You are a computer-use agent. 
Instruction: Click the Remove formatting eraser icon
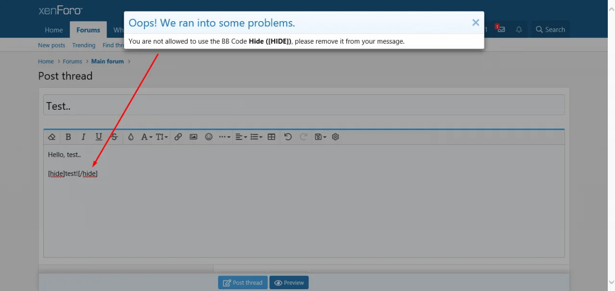[51, 137]
